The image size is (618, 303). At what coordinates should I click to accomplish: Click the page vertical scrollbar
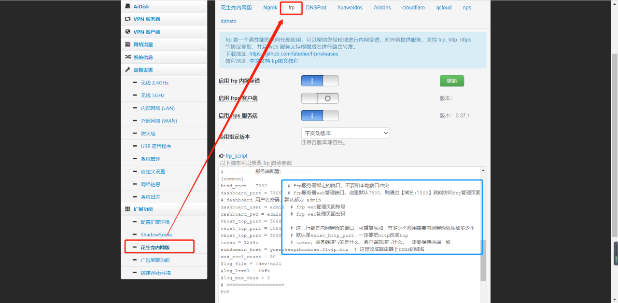click(x=615, y=145)
